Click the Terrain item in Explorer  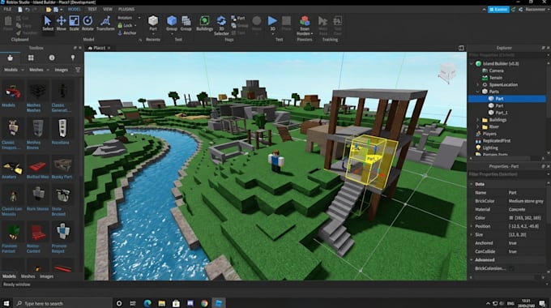(x=495, y=78)
